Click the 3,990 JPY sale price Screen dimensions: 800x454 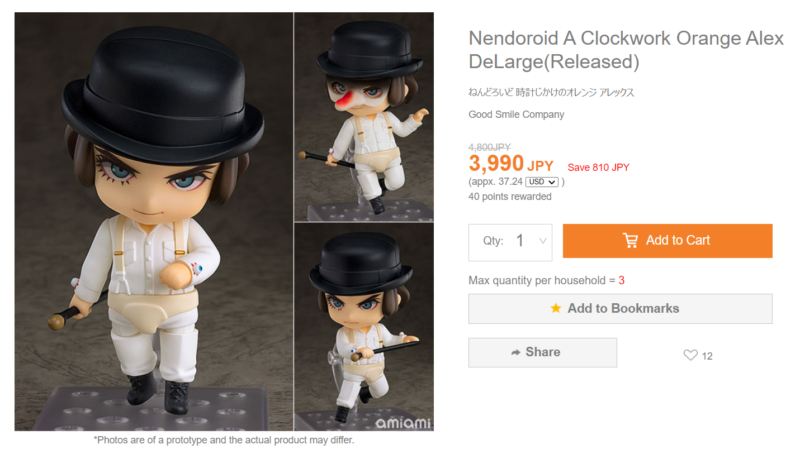[510, 164]
